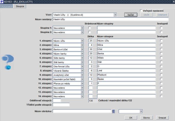
Task: Click the Název obrázku text field
Action: tap(82, 111)
